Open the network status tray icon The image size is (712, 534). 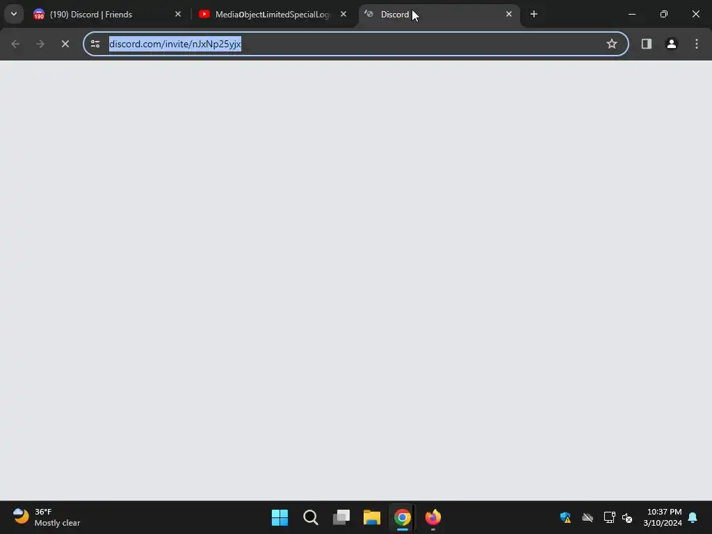[x=609, y=517]
